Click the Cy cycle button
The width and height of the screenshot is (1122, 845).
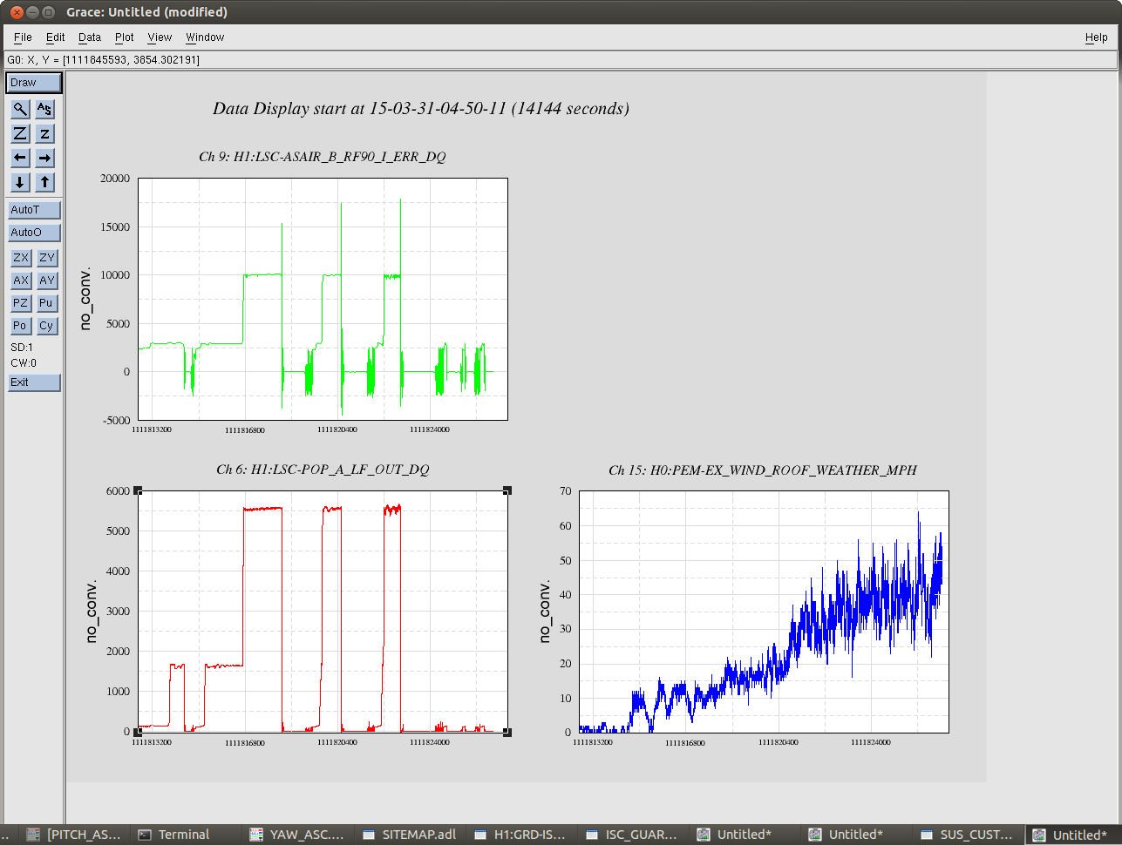click(46, 326)
